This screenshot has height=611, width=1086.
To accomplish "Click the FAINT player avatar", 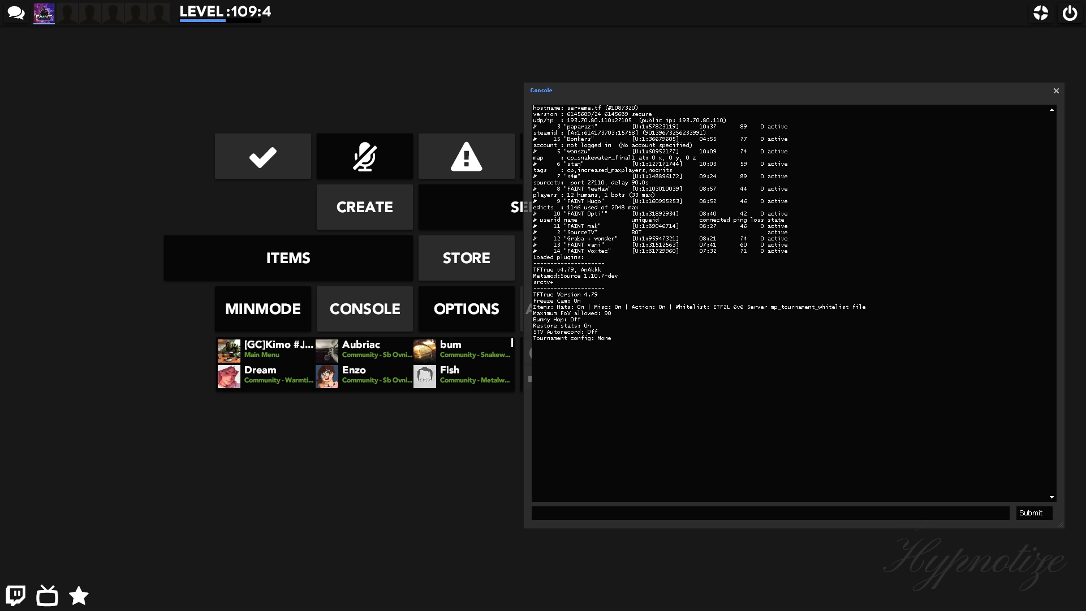I will (44, 13).
